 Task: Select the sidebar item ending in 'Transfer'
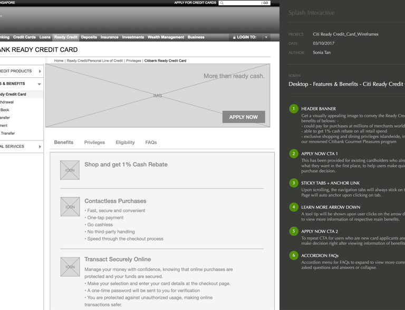7,133
